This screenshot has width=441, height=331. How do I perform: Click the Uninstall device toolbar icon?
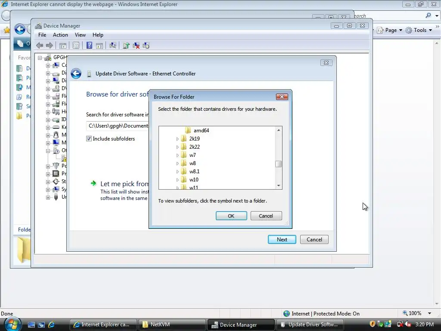pyautogui.click(x=136, y=45)
